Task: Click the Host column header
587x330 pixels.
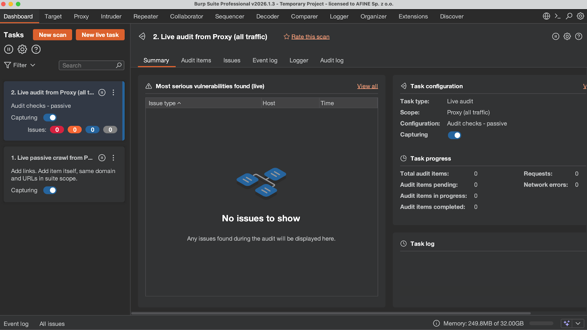Action: coord(290,103)
